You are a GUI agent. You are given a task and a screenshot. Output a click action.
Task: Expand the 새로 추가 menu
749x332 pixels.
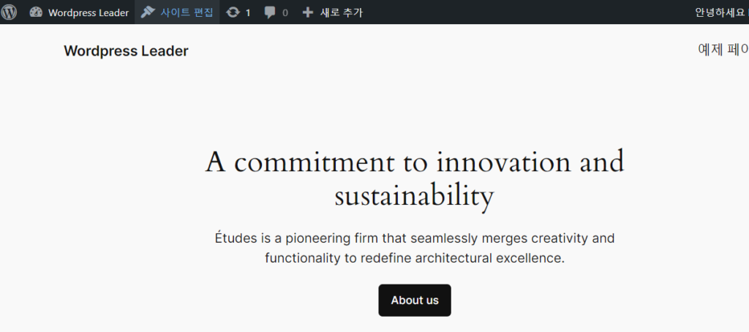[341, 12]
